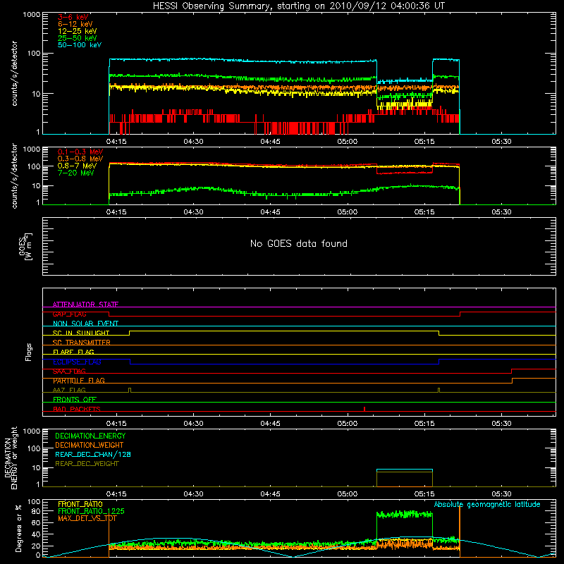Image resolution: width=564 pixels, height=564 pixels.
Task: Select the 25-50 keV legend label
Action: coord(77,38)
